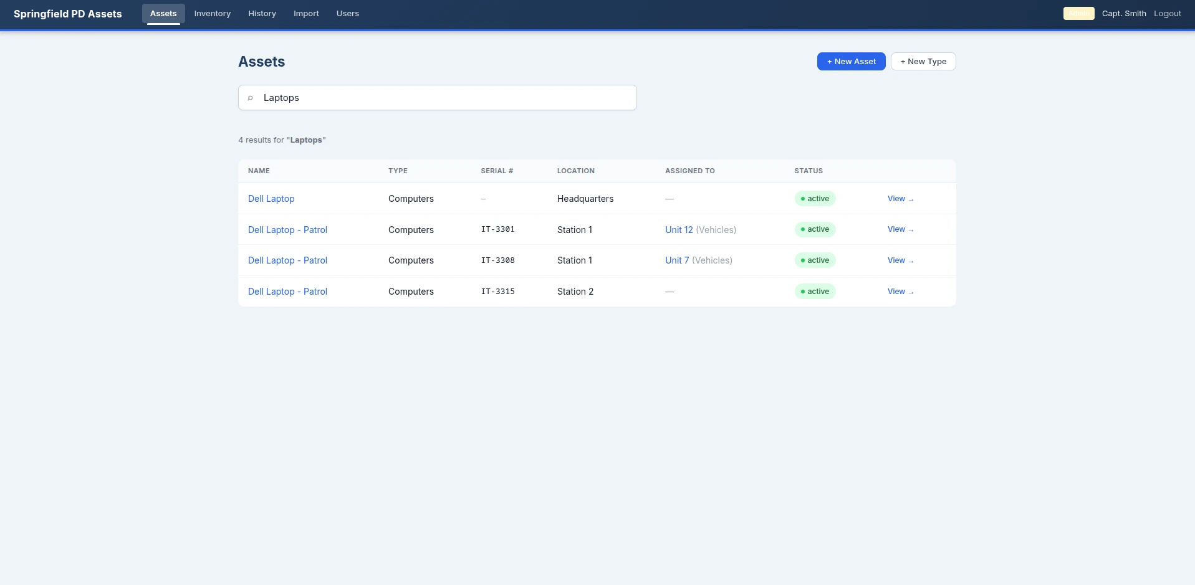Focus the search field containing Laptops
This screenshot has height=585, width=1195.
[x=438, y=98]
